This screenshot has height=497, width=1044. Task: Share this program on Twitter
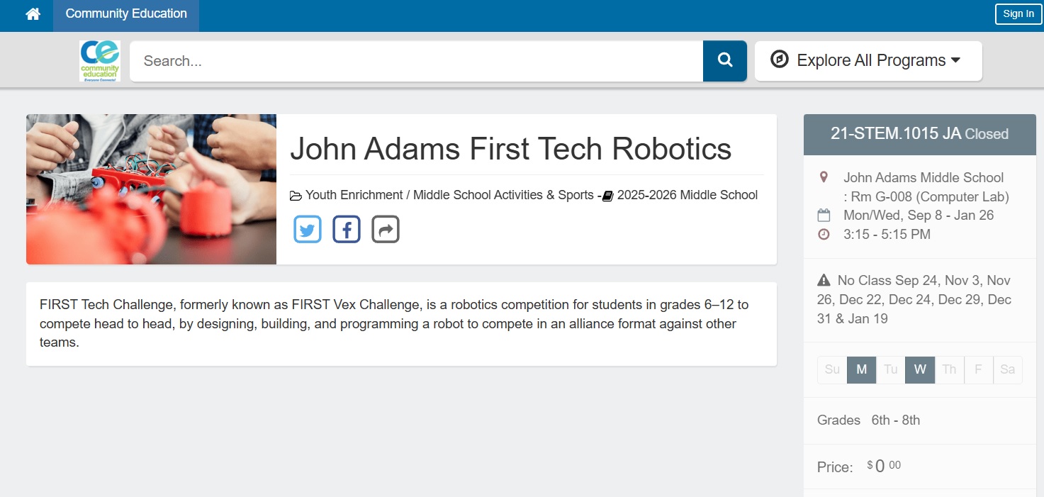tap(308, 230)
